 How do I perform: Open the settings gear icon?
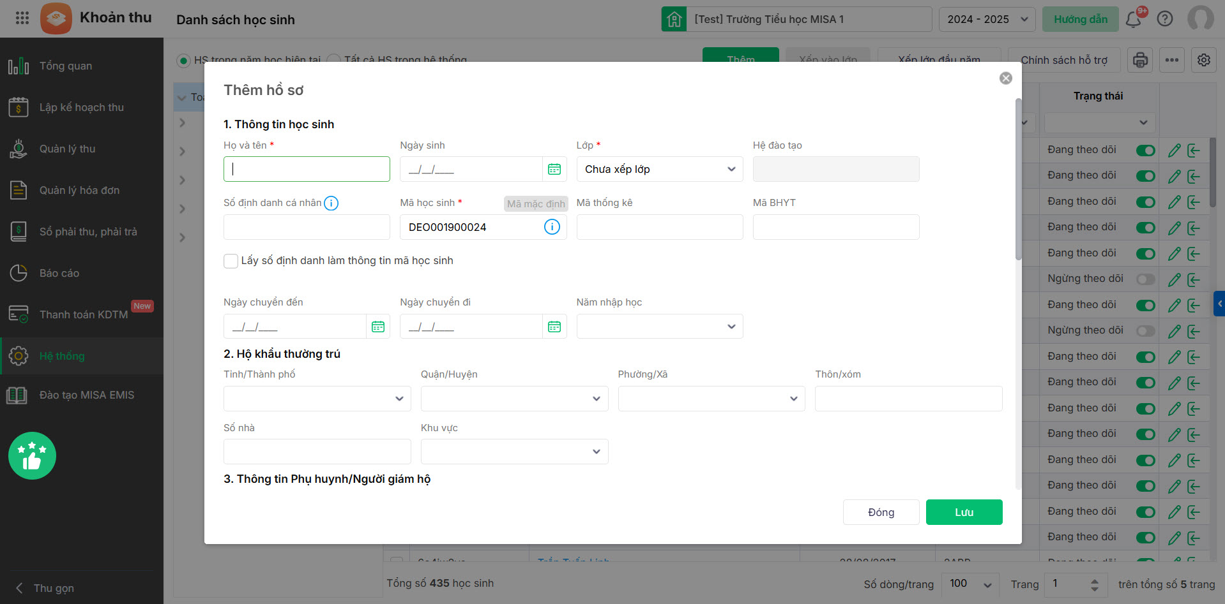pos(1204,60)
